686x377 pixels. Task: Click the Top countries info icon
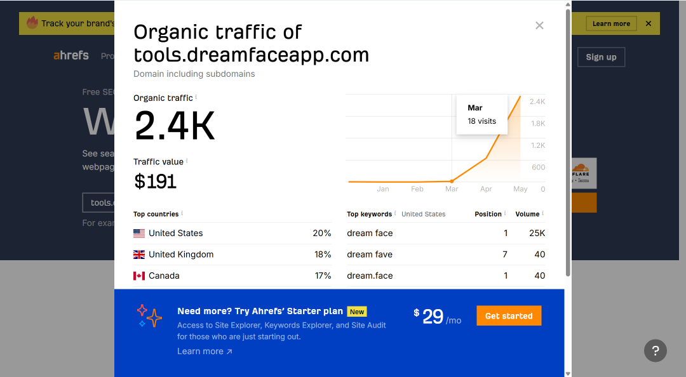[x=182, y=213]
